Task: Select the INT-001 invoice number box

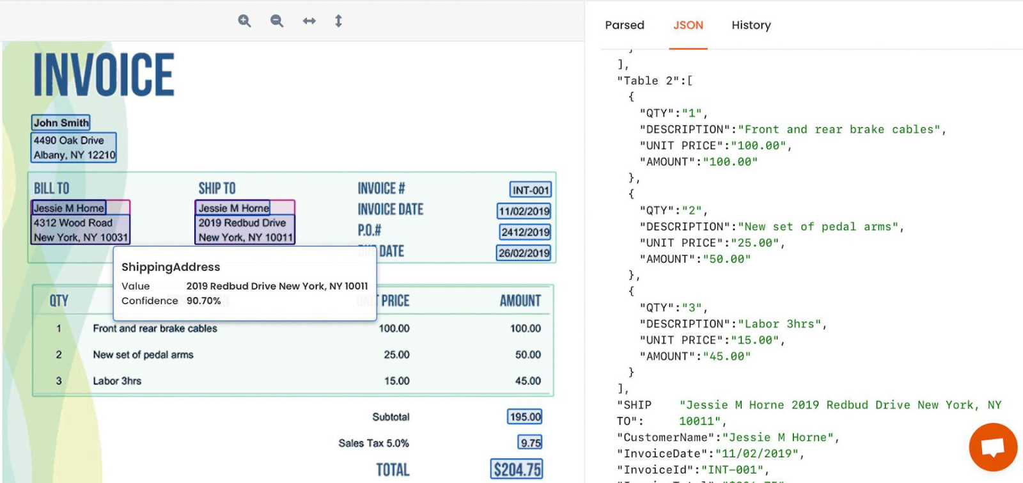Action: click(x=530, y=190)
